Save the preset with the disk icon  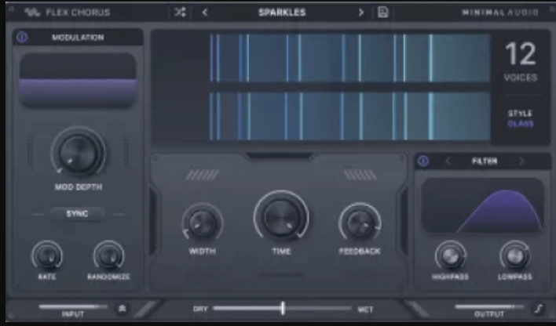click(x=382, y=12)
